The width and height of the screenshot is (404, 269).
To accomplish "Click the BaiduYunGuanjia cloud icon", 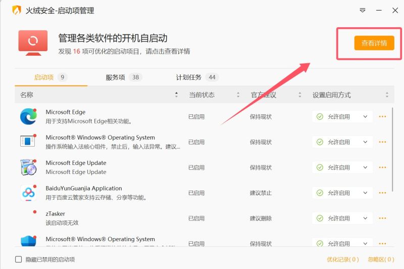I will click(28, 193).
